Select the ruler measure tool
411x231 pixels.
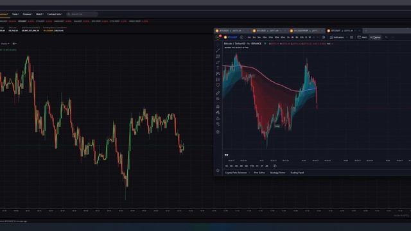pos(218,93)
